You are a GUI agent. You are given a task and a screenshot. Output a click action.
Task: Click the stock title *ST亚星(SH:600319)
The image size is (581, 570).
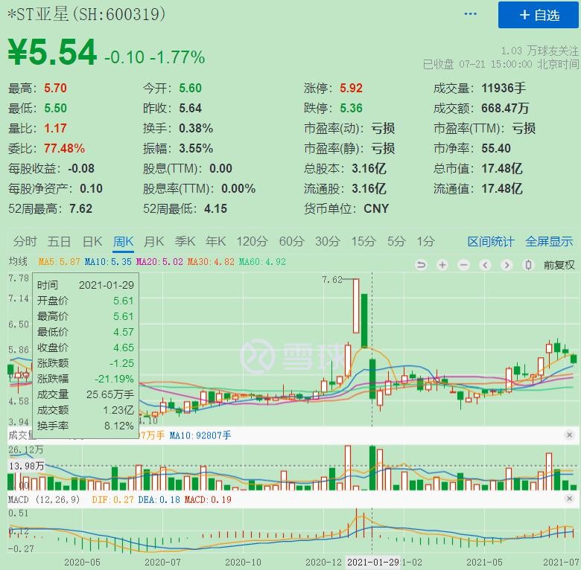86,14
